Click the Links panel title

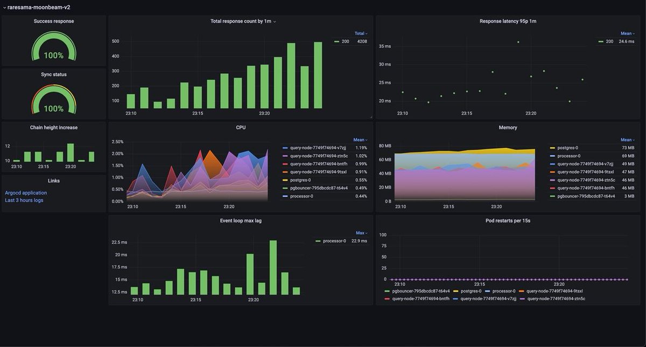pos(54,181)
